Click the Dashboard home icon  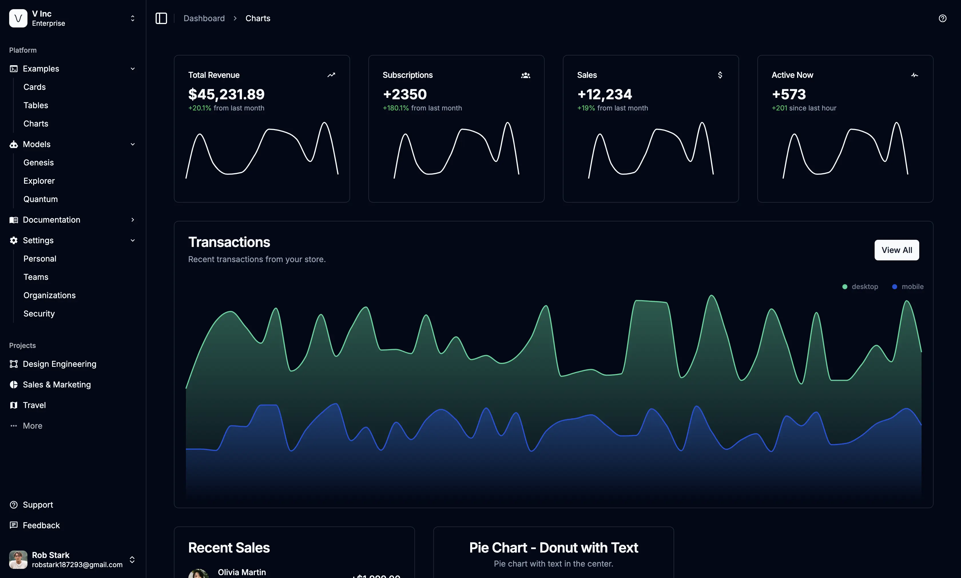(204, 18)
